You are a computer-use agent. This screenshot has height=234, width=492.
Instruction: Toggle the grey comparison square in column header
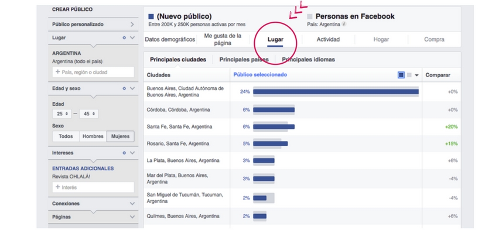tap(409, 75)
